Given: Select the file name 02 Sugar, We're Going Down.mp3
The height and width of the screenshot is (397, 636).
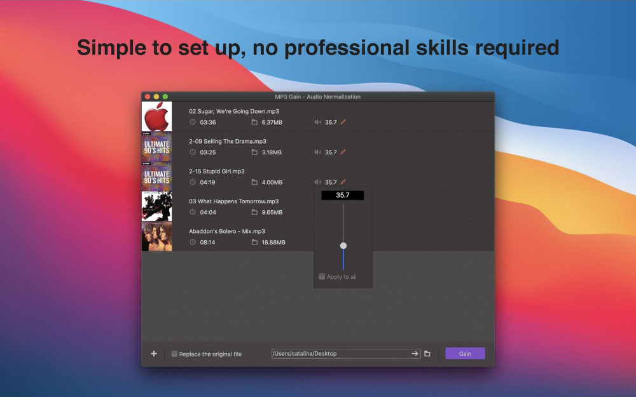Looking at the screenshot, I should 234,111.
